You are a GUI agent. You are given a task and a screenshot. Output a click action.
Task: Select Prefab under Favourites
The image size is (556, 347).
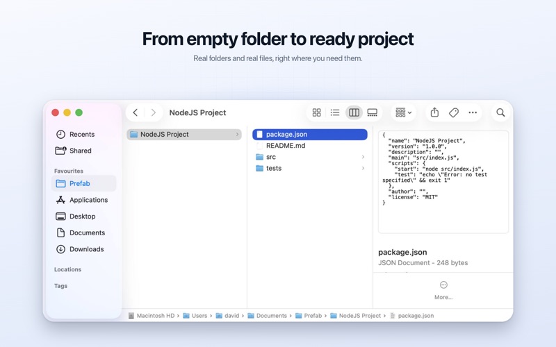pos(83,183)
